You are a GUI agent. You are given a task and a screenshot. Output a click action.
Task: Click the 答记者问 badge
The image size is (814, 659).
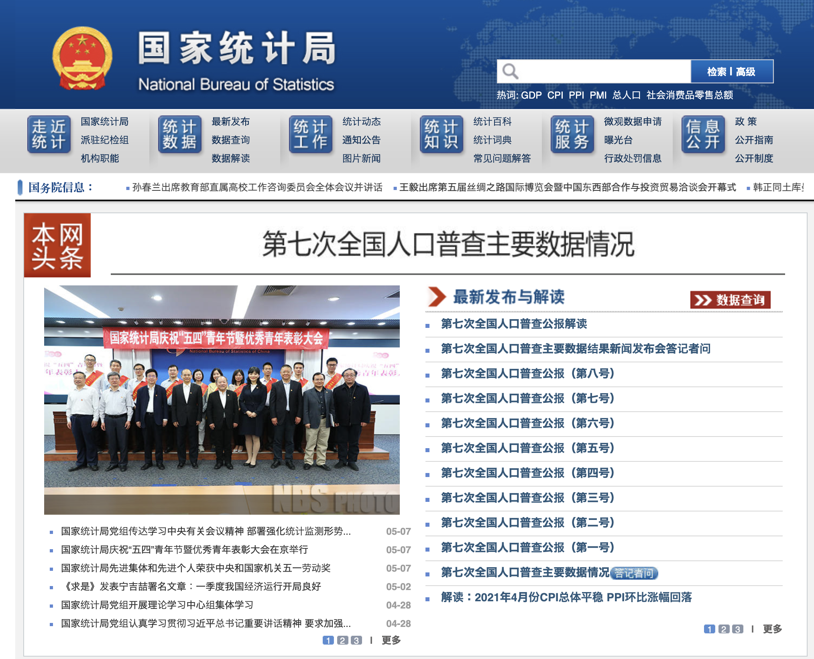coord(634,573)
